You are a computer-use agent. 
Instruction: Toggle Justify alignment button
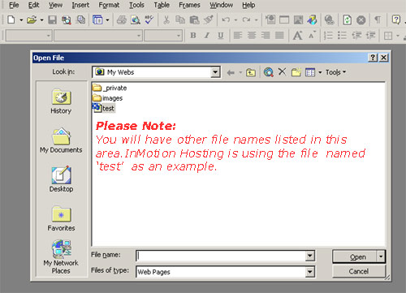tap(279, 36)
